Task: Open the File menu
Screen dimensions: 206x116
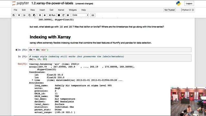Action: pos(15,10)
